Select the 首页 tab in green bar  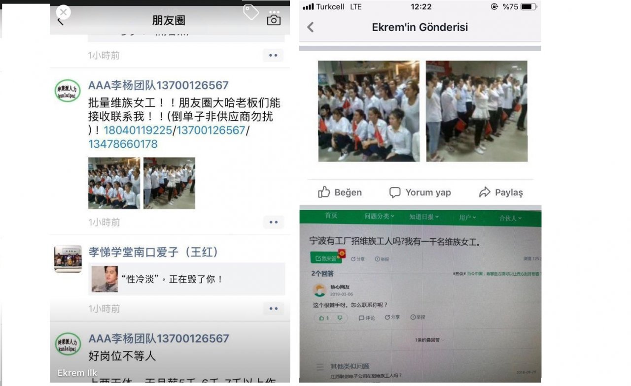[331, 216]
